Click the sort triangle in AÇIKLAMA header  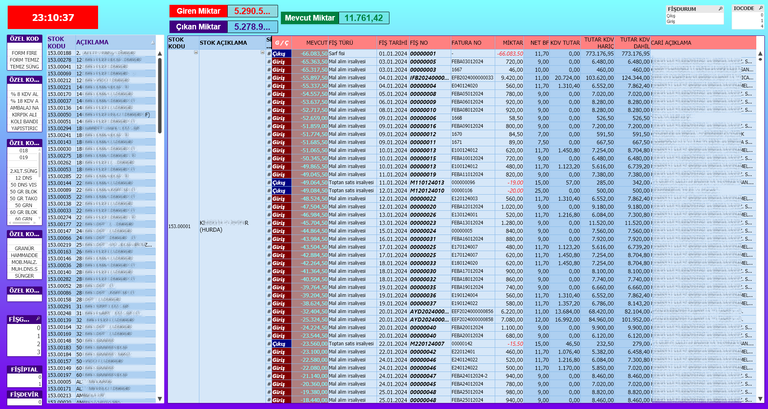[153, 42]
